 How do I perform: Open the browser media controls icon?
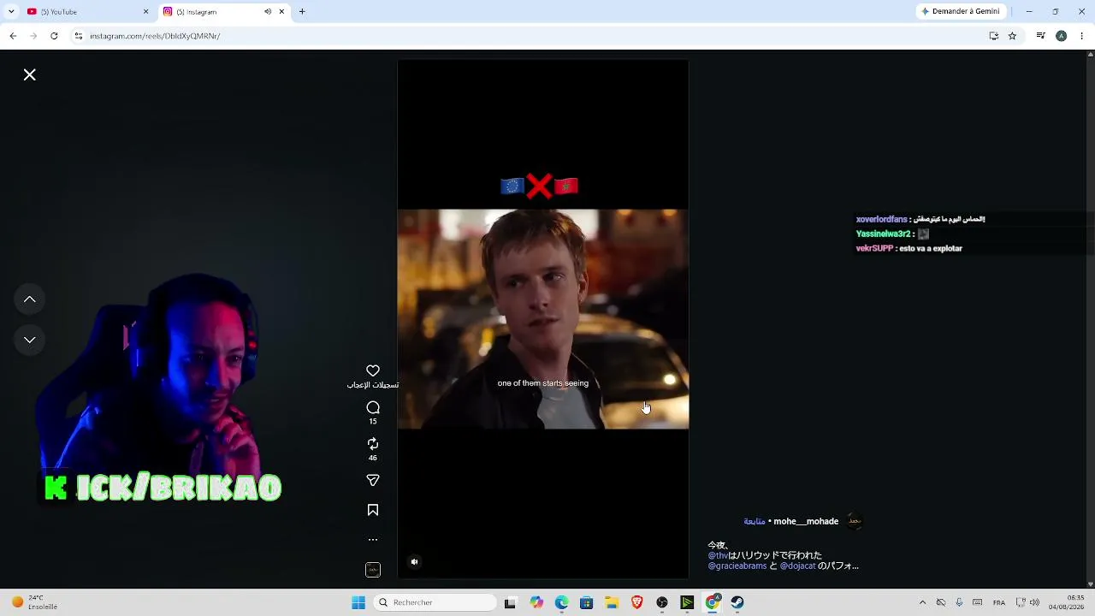1040,36
